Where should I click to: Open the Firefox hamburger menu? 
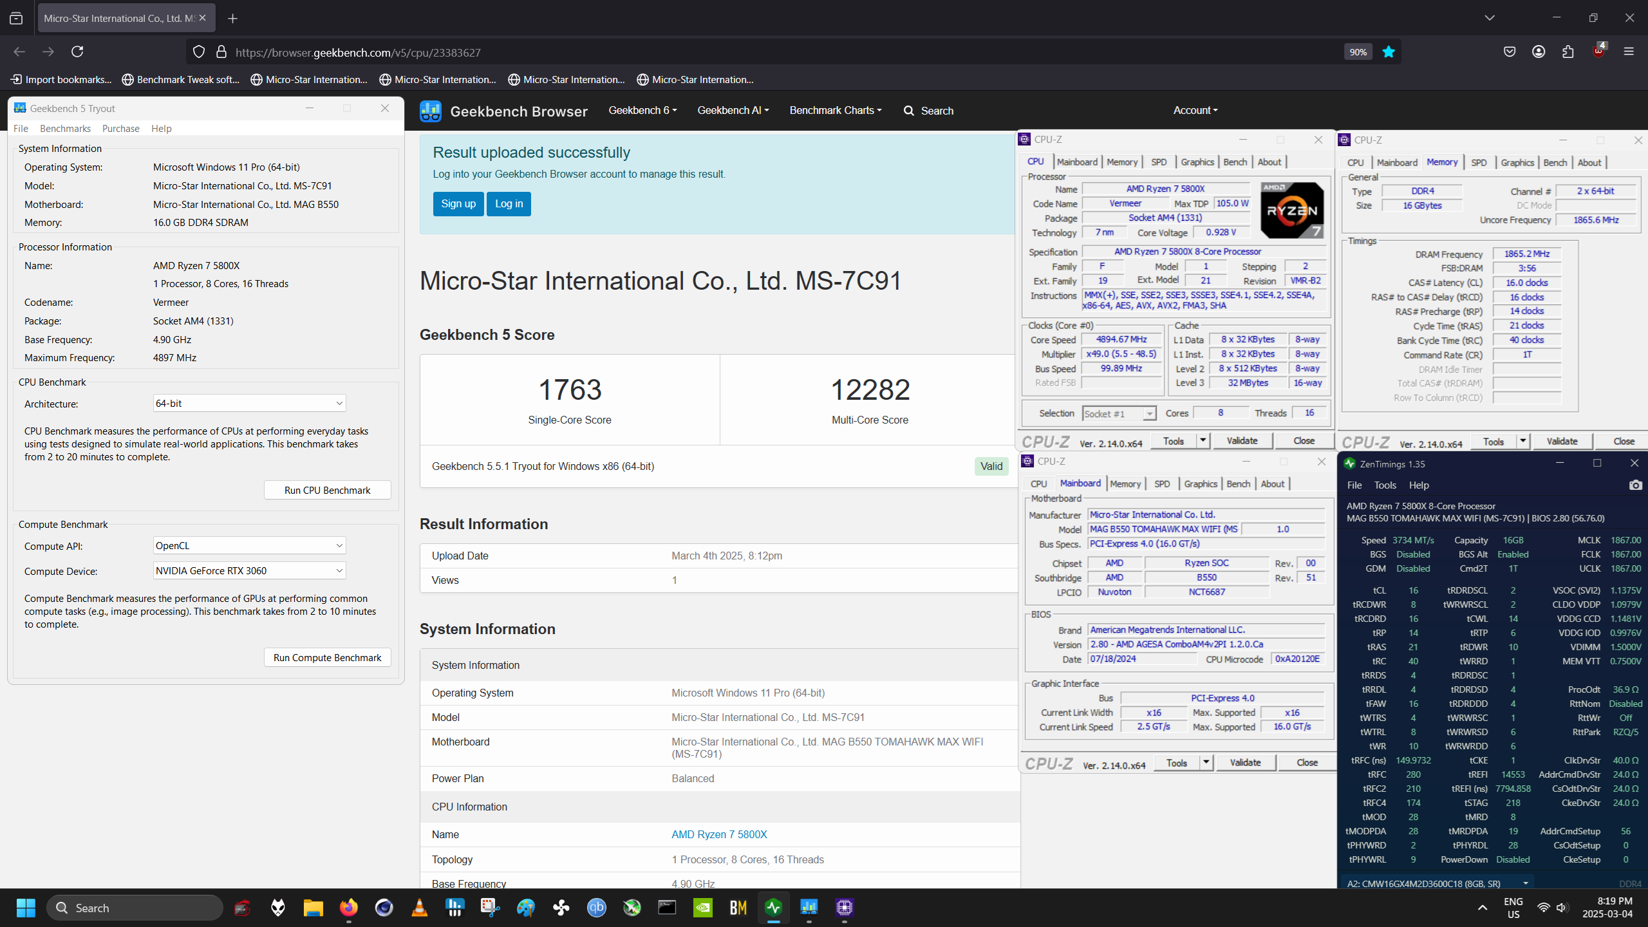[1629, 51]
